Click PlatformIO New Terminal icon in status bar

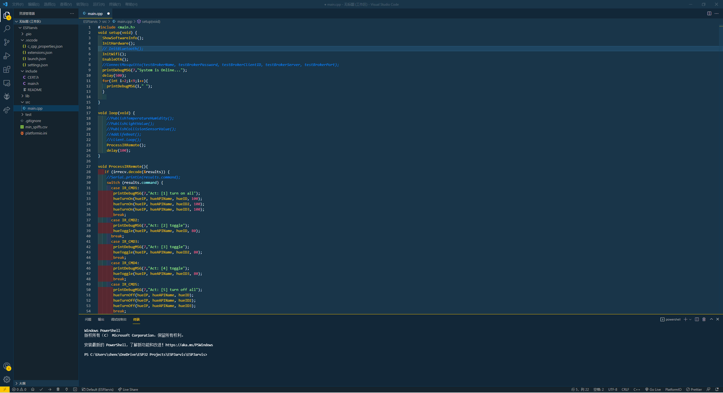75,389
